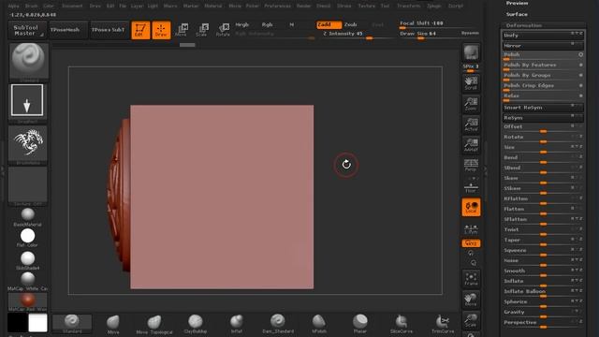Click the Mirror button in Deformation
Image resolution: width=599 pixels, height=337 pixels.
[543, 46]
